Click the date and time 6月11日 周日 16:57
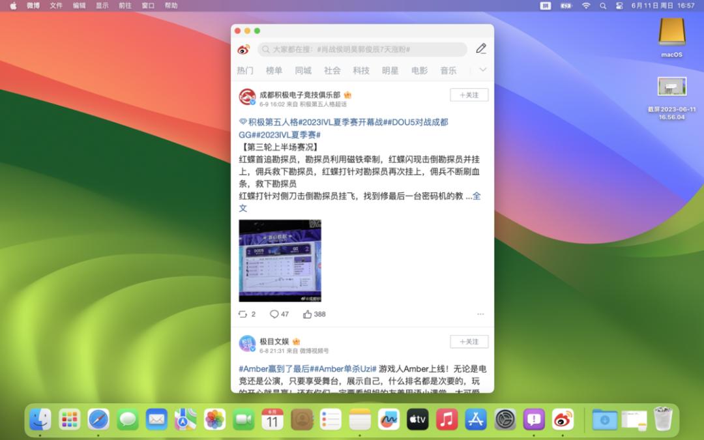 pyautogui.click(x=663, y=6)
